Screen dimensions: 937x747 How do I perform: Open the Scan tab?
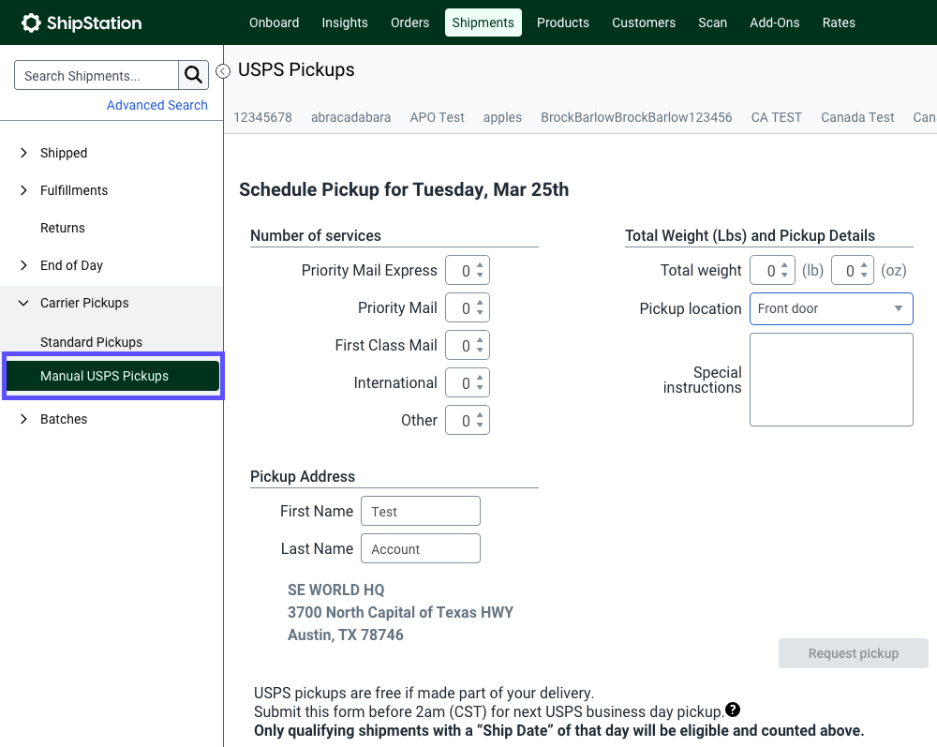[x=713, y=22]
